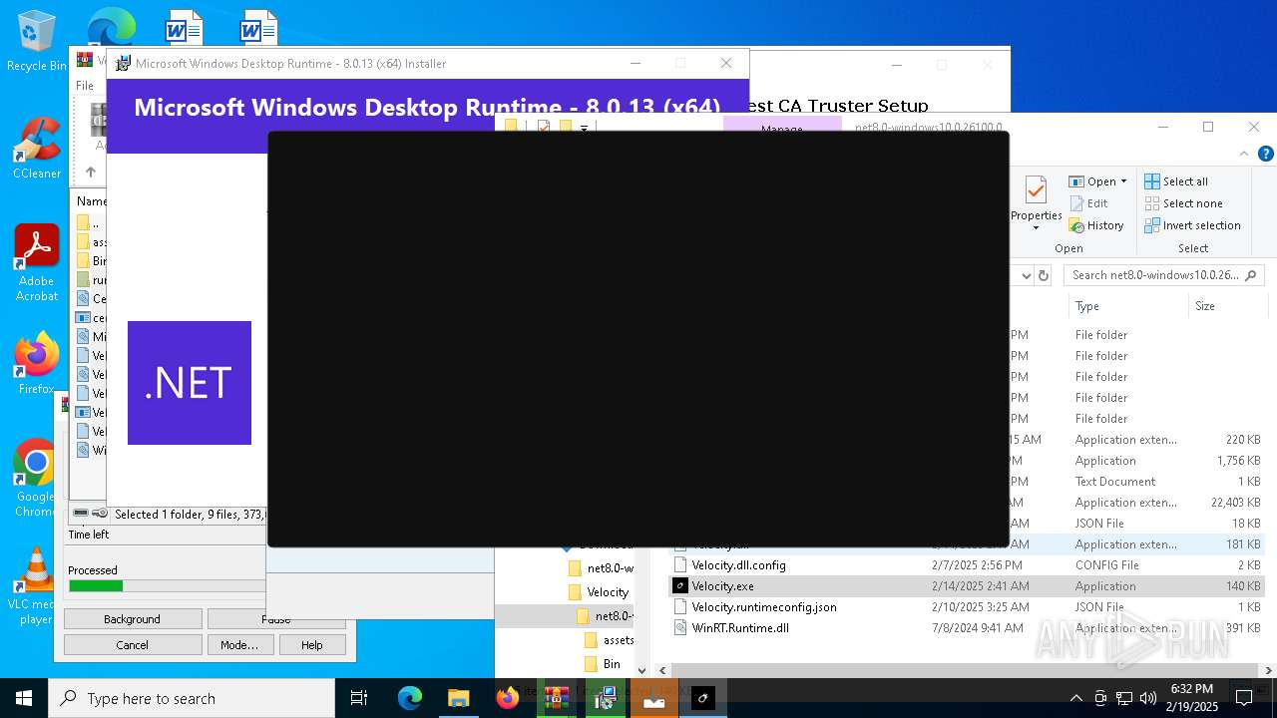Open Task View on the taskbar
The height and width of the screenshot is (718, 1277).
359,699
